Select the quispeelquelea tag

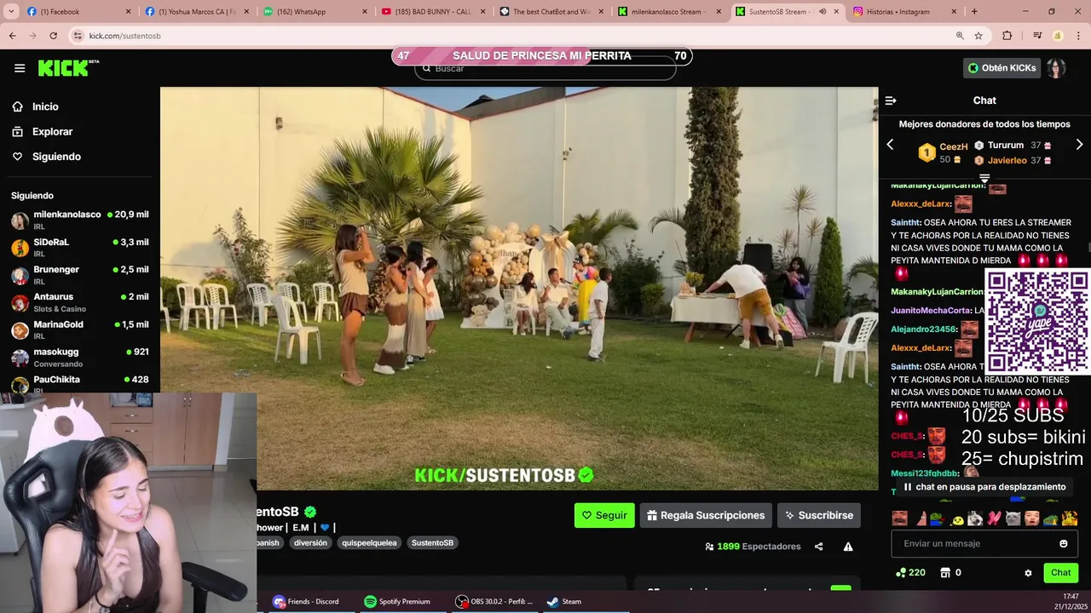click(x=369, y=542)
